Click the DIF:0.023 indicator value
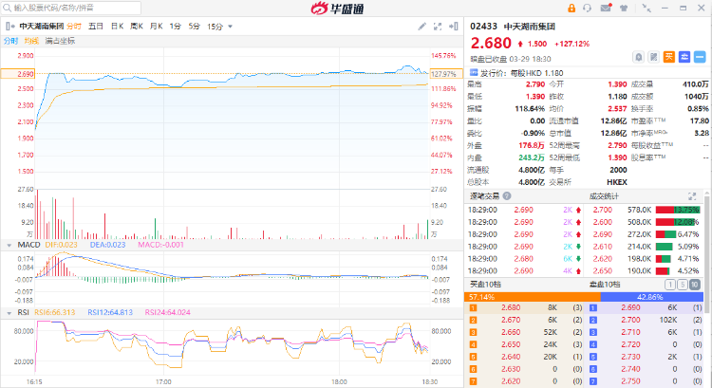This screenshot has width=712, height=388. (62, 245)
